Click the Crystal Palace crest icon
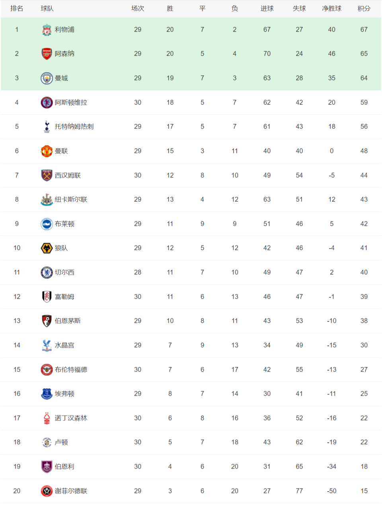Viewport: 382px width, 524px height. (x=47, y=345)
